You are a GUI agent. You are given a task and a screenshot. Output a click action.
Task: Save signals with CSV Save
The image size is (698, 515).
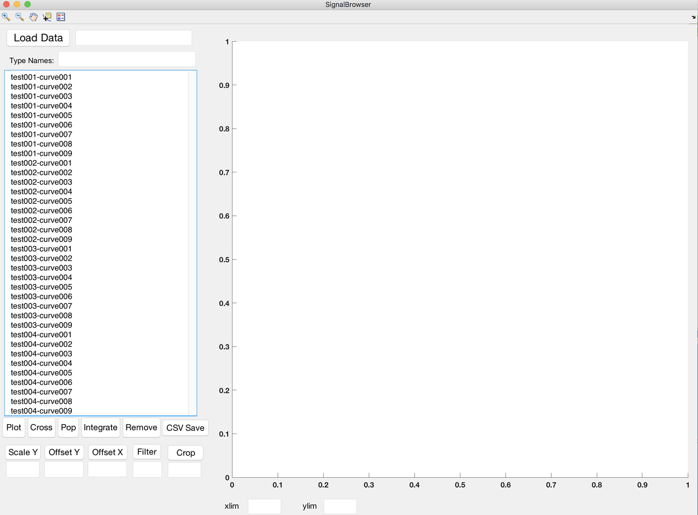point(185,427)
